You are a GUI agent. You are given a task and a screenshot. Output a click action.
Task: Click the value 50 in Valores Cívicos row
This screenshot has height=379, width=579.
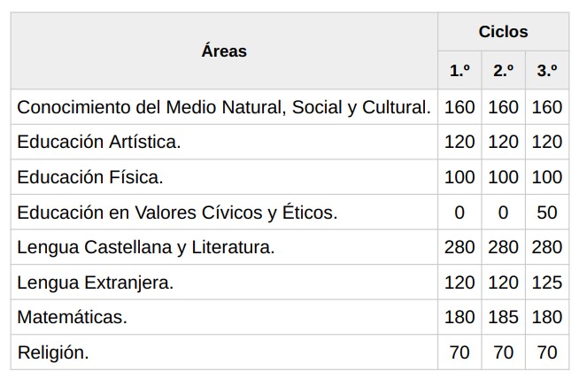547,213
